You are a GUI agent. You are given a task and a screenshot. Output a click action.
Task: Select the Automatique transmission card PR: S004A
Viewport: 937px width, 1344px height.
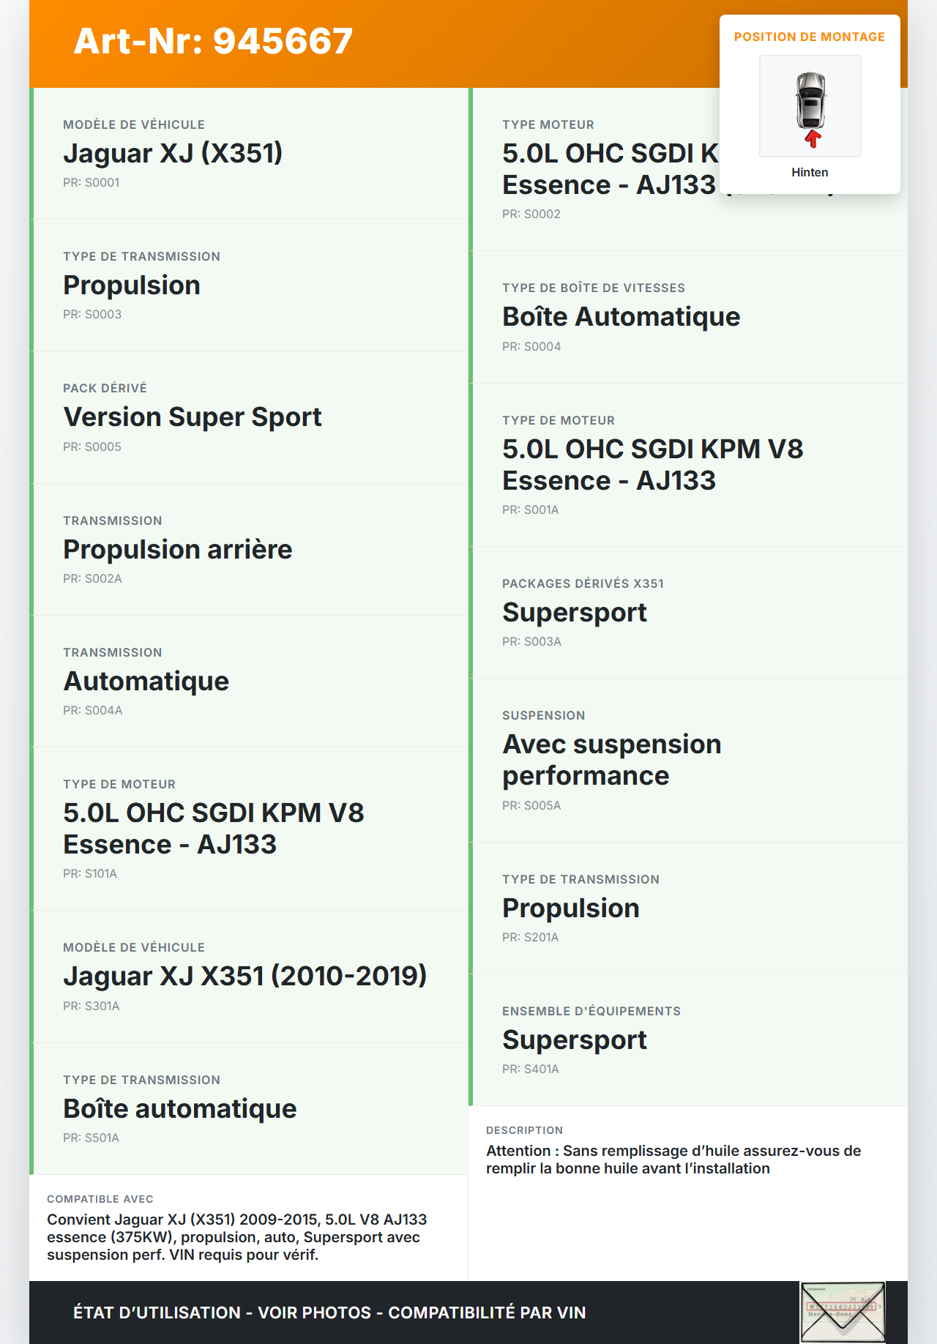[146, 682]
